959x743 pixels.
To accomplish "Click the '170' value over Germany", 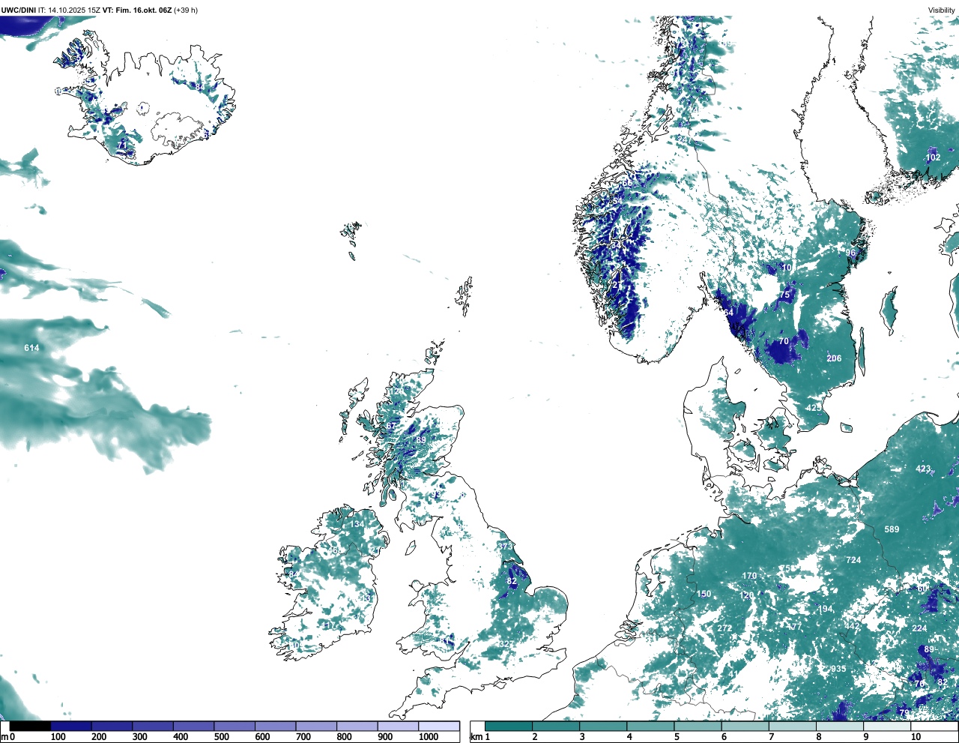I will [x=749, y=576].
